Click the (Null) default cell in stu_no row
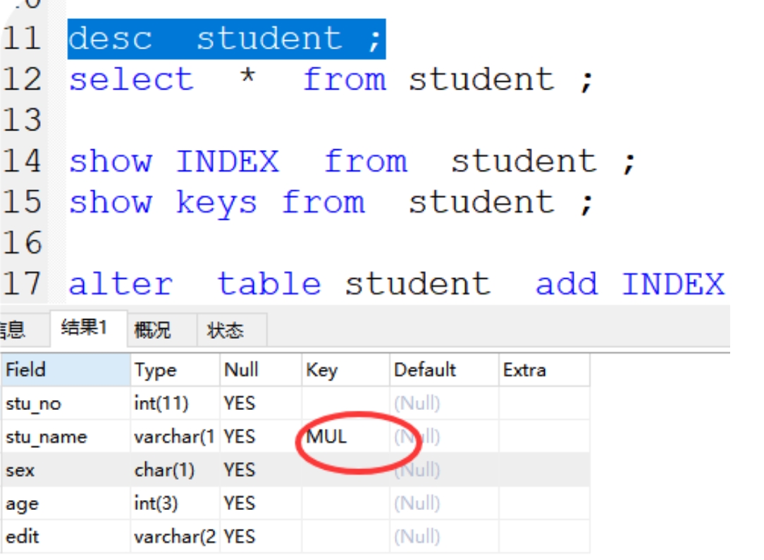The width and height of the screenshot is (764, 560). pos(444,404)
